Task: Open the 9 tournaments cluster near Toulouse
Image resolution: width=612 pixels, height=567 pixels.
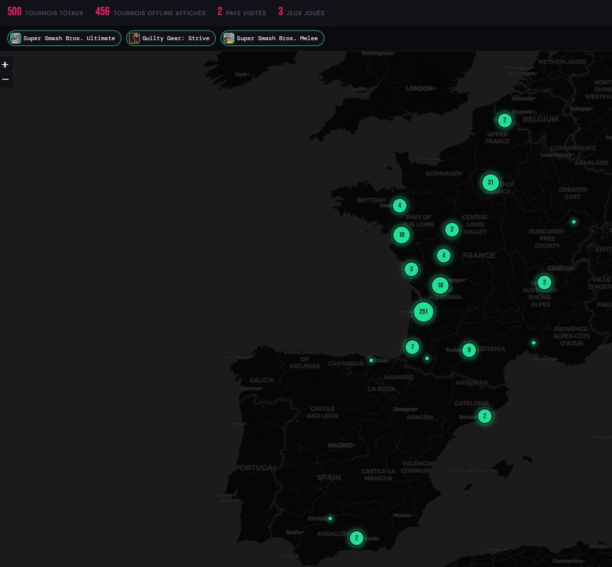Action: tap(469, 350)
